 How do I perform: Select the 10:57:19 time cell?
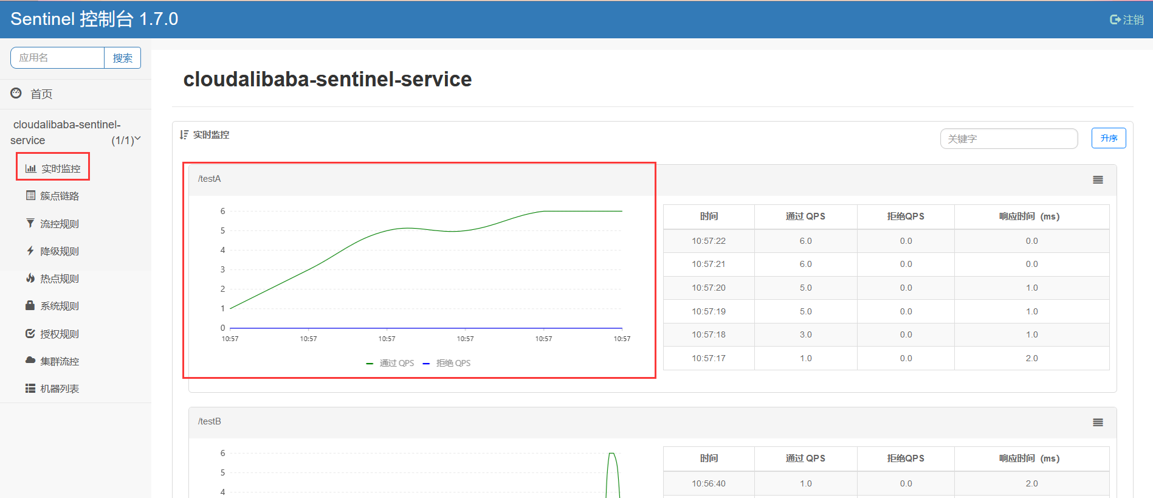[x=709, y=311]
